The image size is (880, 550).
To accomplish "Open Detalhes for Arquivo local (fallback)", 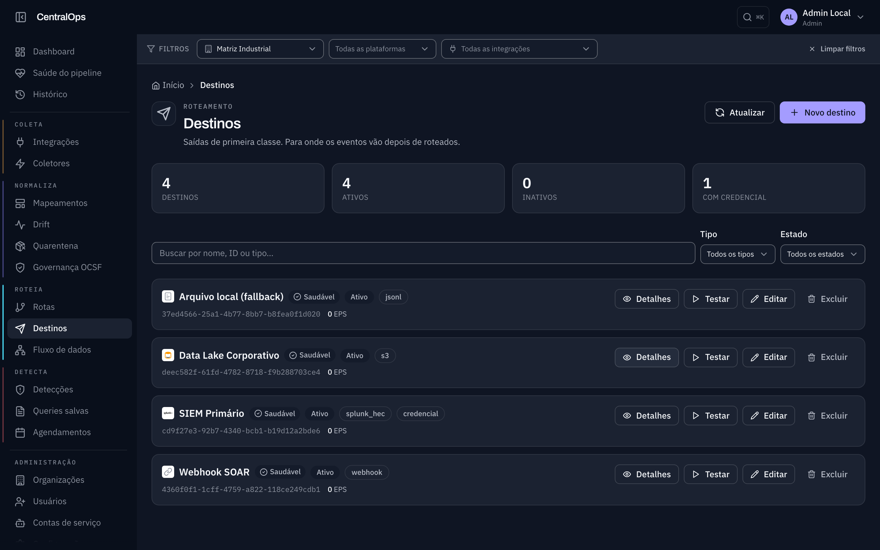I will coord(647,299).
